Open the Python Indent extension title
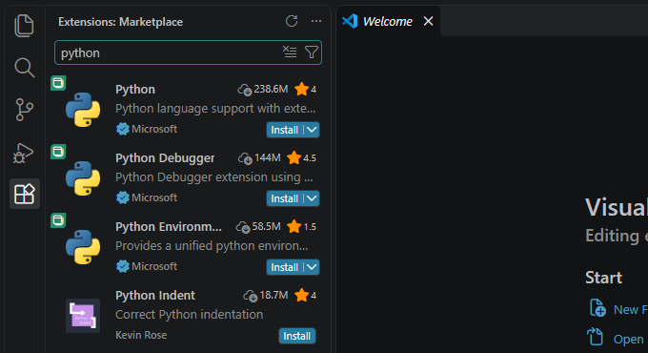The image size is (648, 353). [x=155, y=296]
